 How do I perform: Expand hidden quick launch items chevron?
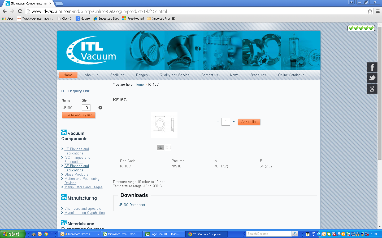pos(52,233)
